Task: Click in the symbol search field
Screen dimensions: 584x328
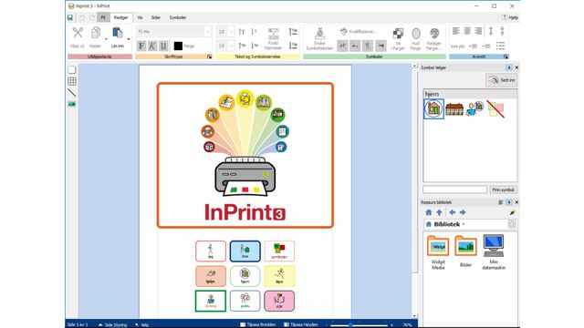Action: (454, 190)
